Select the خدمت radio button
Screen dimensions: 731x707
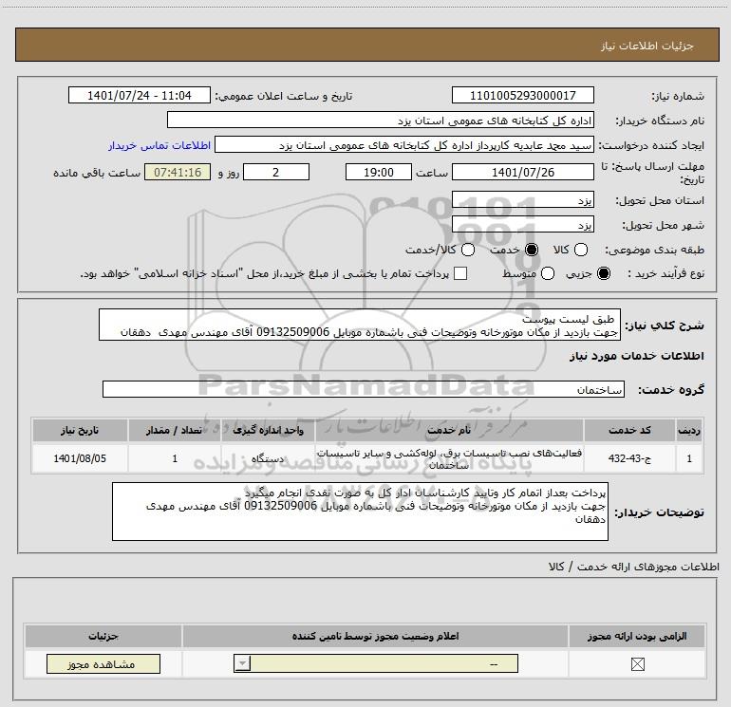(532, 250)
